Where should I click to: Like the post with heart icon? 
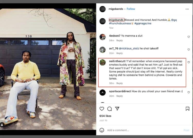pyautogui.click(x=102, y=109)
